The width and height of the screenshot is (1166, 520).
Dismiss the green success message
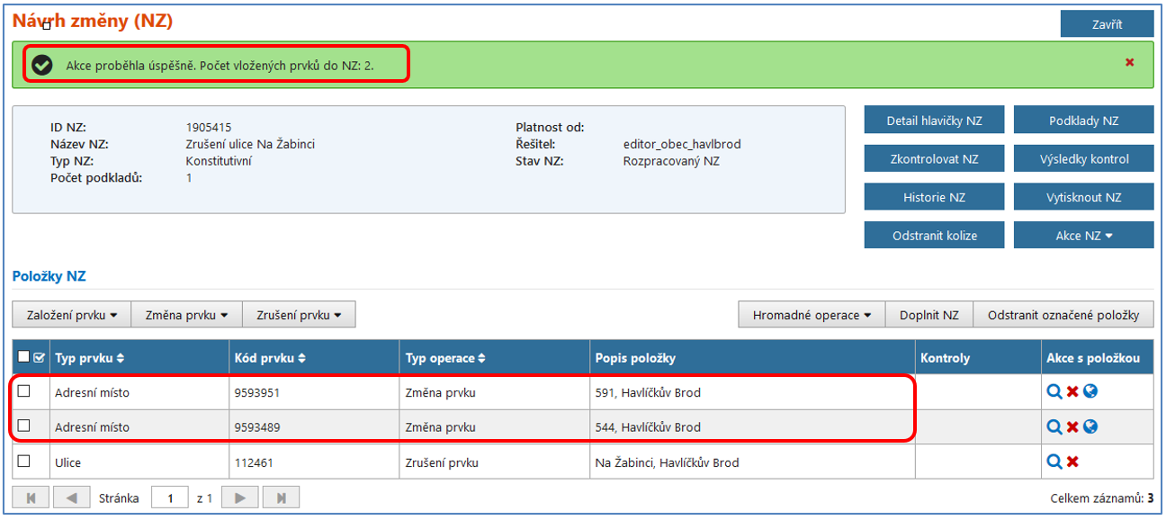[1129, 62]
